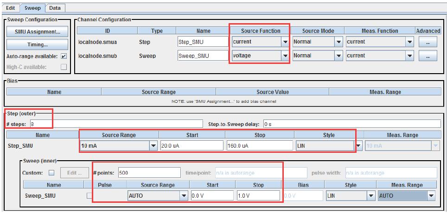The image size is (447, 213).
Task: Switch to the Edit tab
Action: point(11,8)
